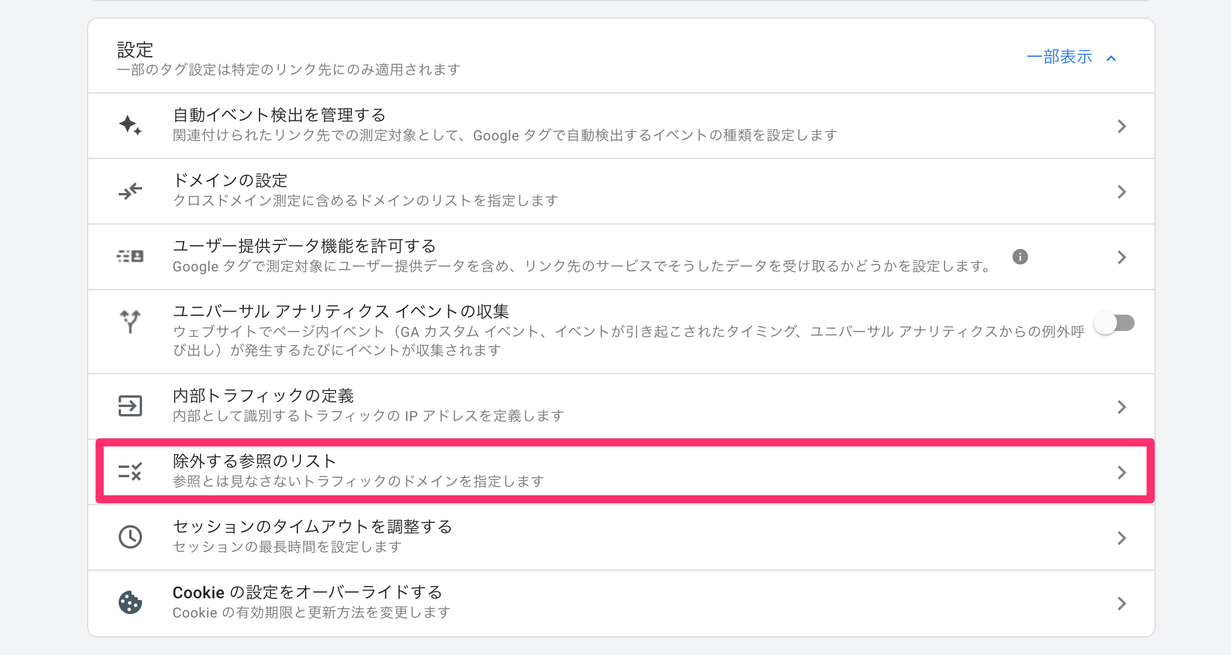Viewport: 1231px width, 655px height.
Task: Click the cookie icon
Action: (130, 602)
